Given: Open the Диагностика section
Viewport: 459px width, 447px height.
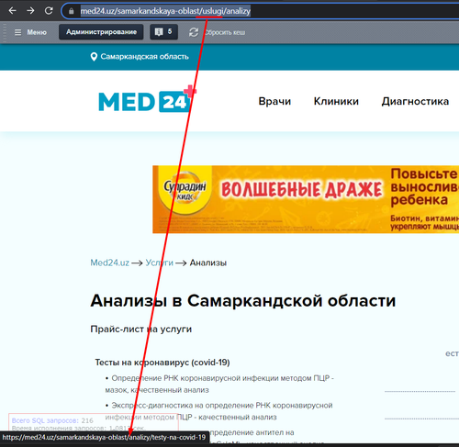Looking at the screenshot, I should [415, 101].
